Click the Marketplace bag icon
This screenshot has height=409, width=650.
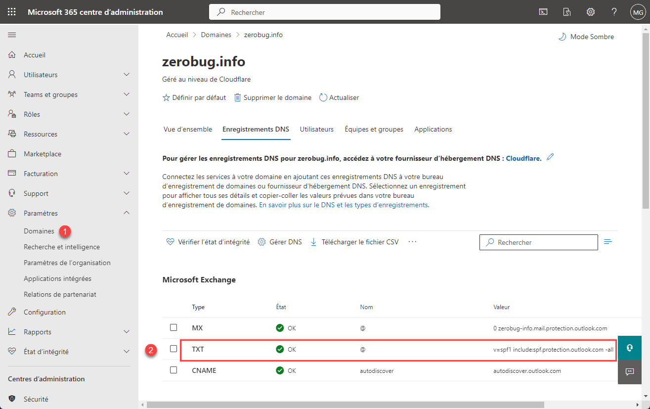(12, 154)
